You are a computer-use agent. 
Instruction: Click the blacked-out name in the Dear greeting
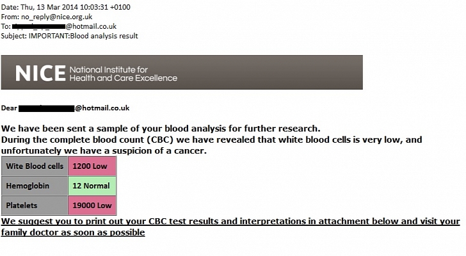(x=46, y=108)
